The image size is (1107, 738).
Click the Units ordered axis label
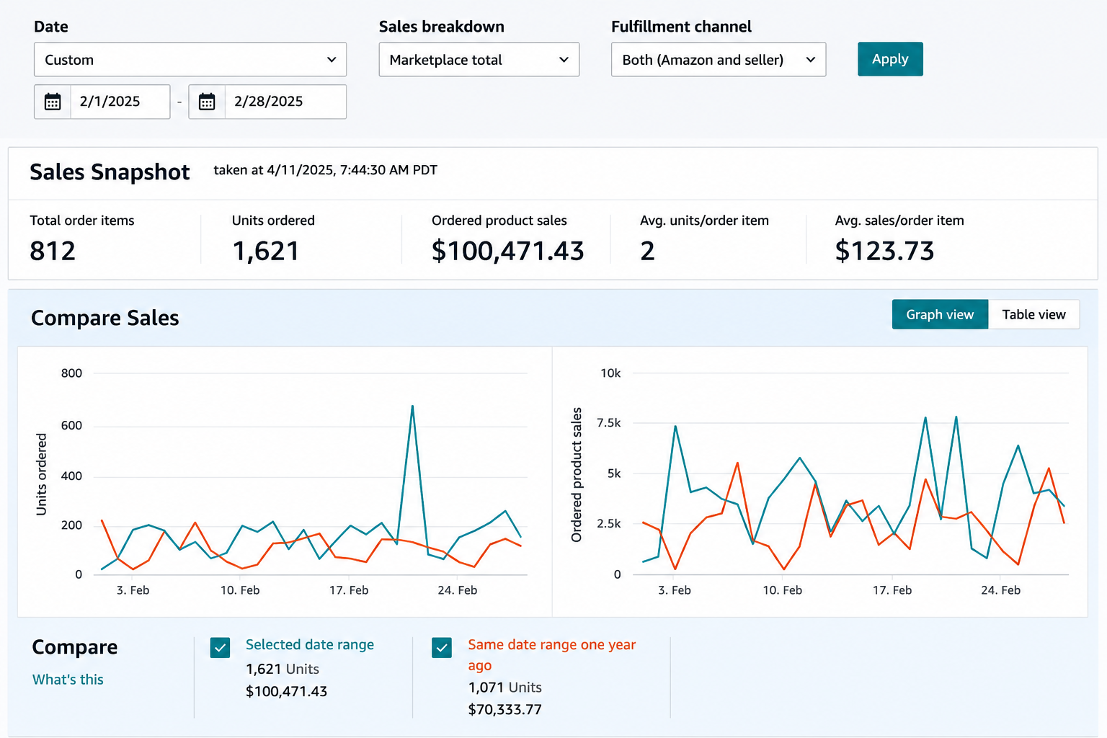(x=42, y=474)
